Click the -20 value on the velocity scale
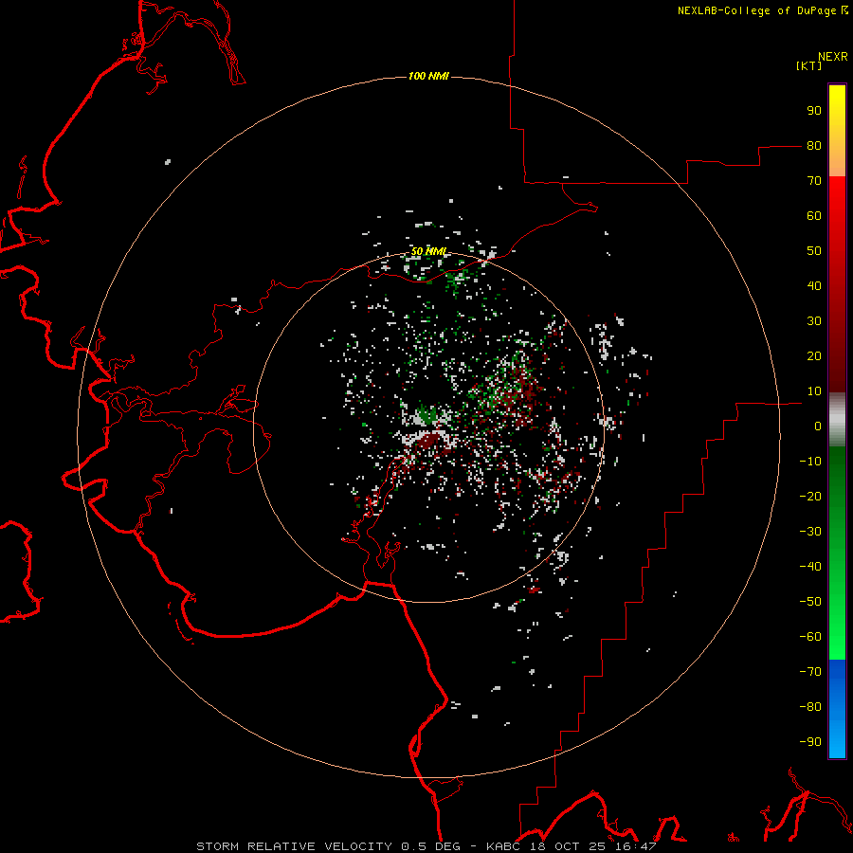853x853 pixels. [x=810, y=496]
